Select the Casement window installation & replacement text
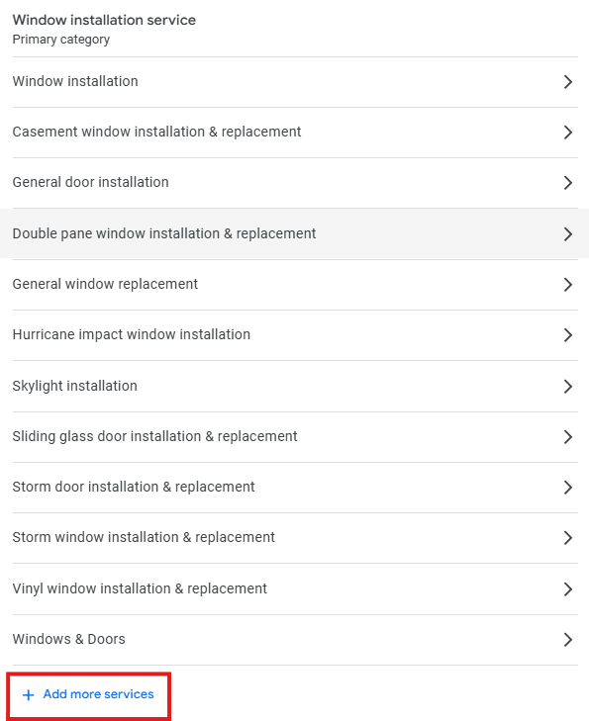Image resolution: width=589 pixels, height=721 pixels. pos(156,132)
